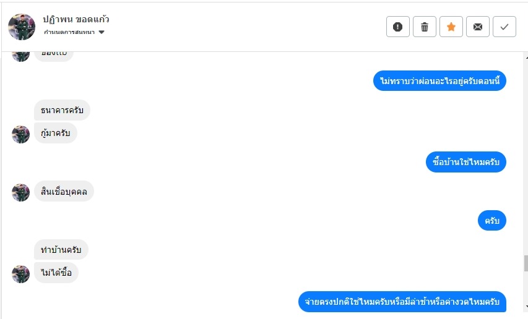Click the avatar beside ไม่ได้ซื้อ message

[21, 274]
